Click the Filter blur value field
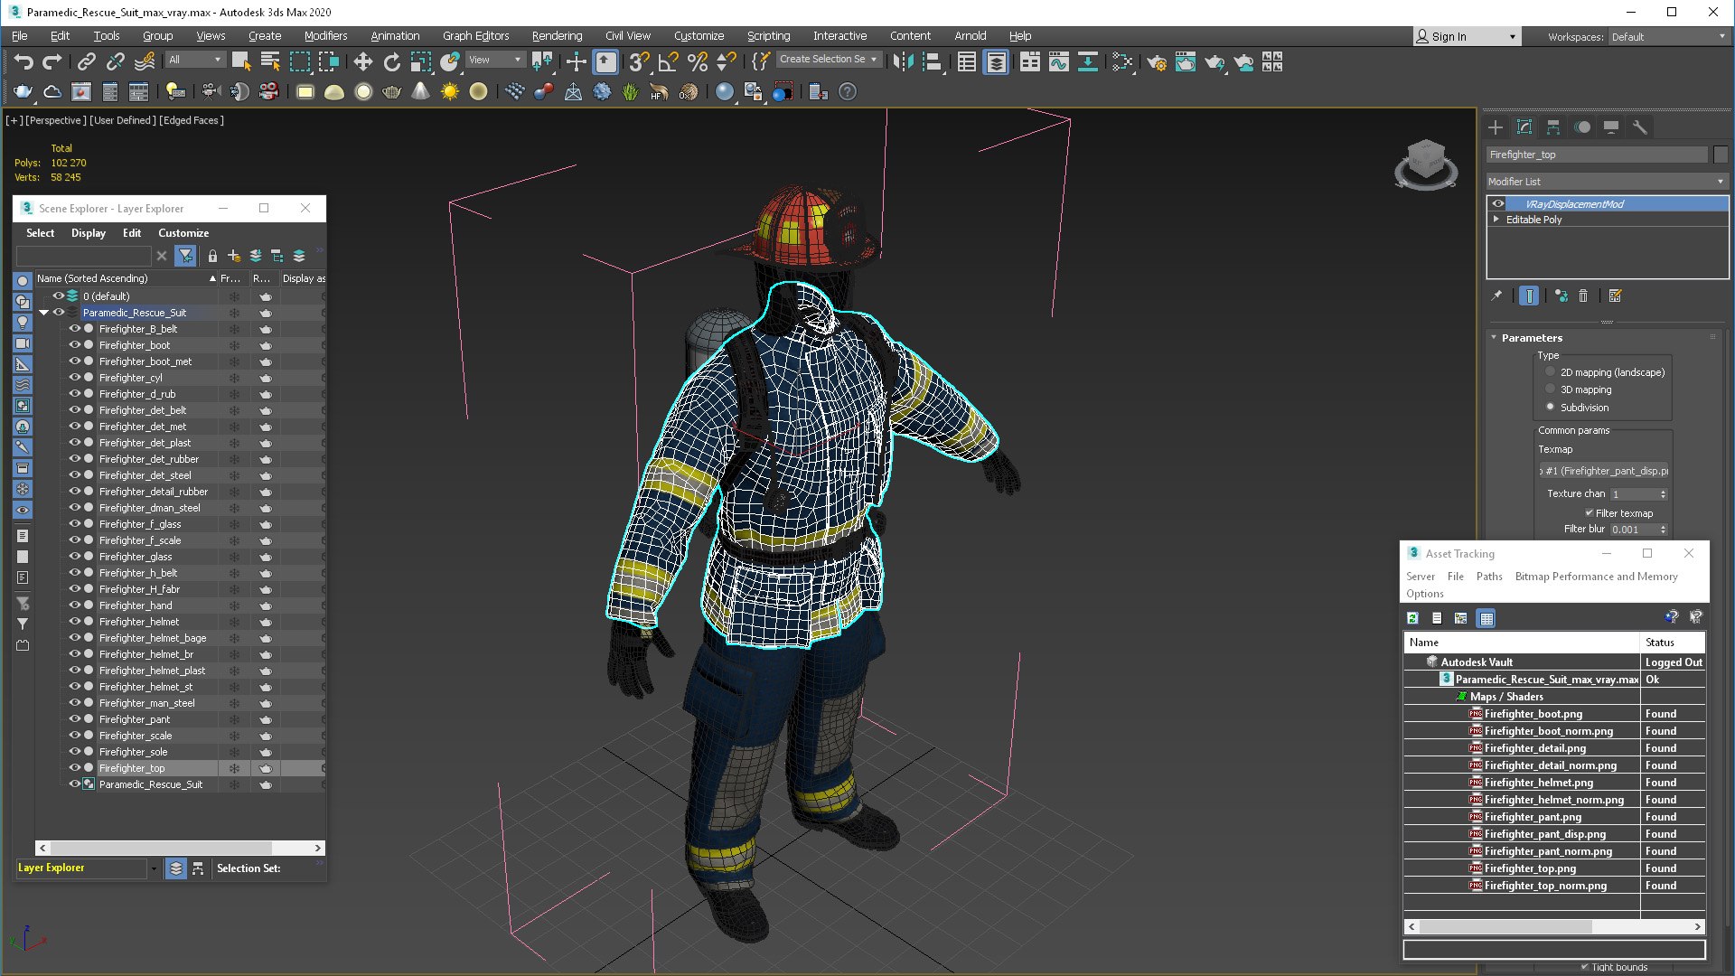This screenshot has width=1735, height=976. click(1632, 530)
